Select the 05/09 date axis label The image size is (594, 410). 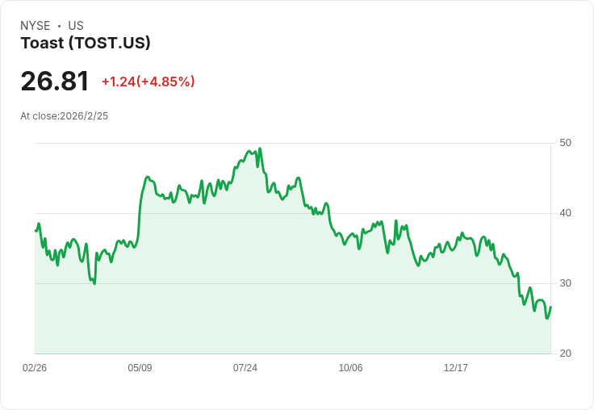(140, 368)
